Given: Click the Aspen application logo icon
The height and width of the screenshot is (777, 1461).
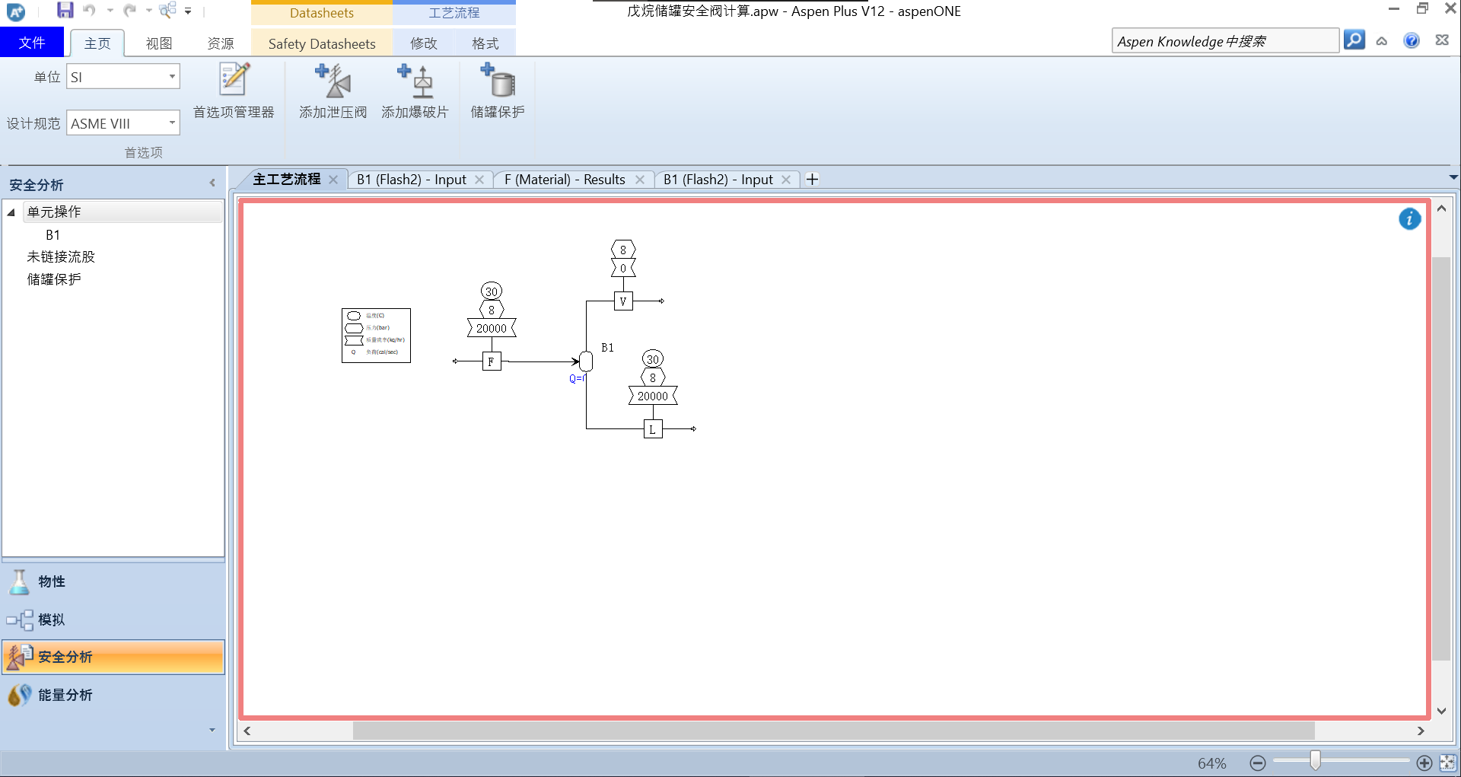Looking at the screenshot, I should click(x=16, y=11).
